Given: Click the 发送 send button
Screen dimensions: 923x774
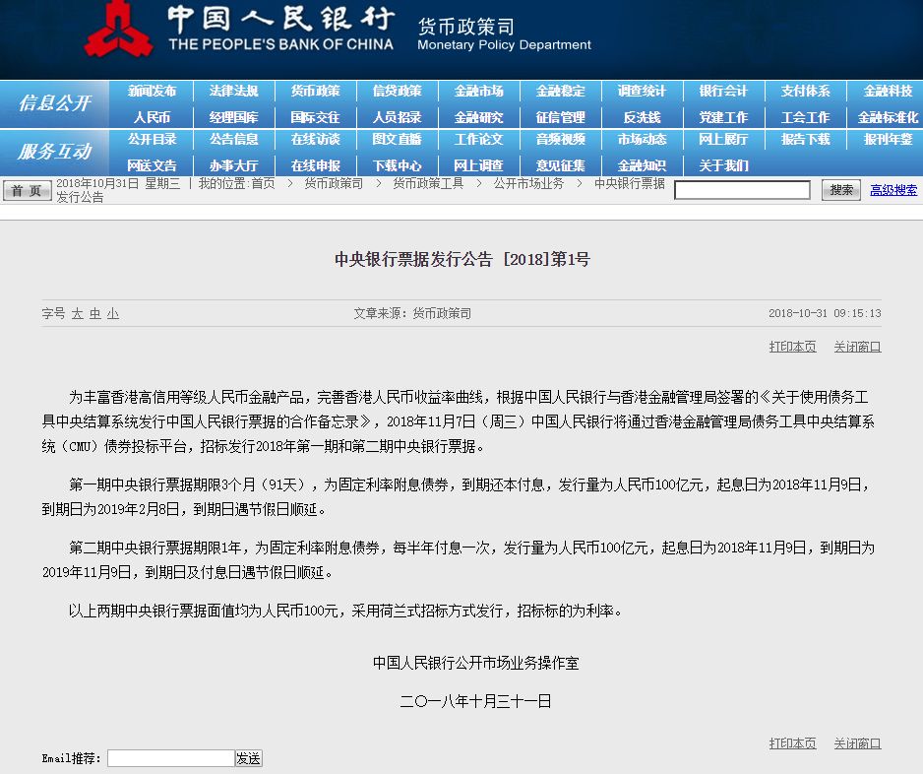Looking at the screenshot, I should tap(248, 758).
